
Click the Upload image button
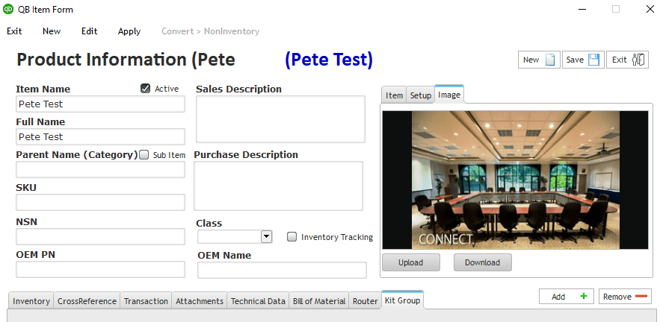[x=410, y=262]
